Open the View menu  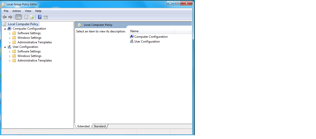click(28, 11)
